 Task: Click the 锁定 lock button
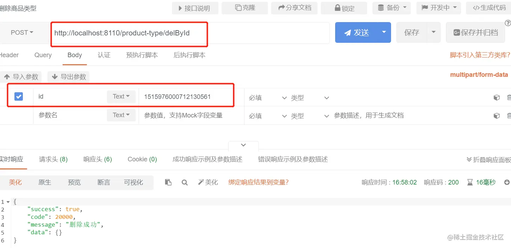pyautogui.click(x=344, y=8)
